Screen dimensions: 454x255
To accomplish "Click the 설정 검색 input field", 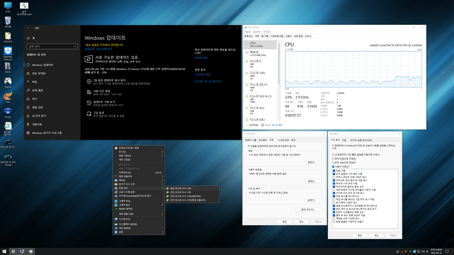I will coord(52,46).
